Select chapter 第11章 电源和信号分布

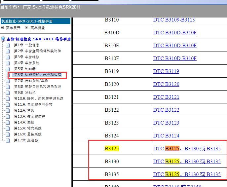point(33,104)
